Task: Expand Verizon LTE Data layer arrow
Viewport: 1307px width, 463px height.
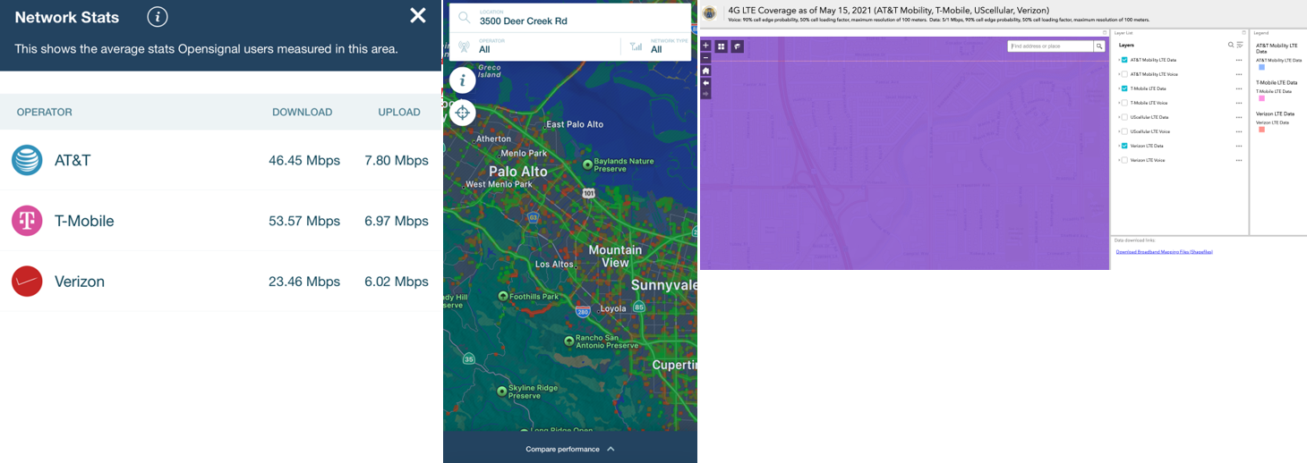Action: point(1119,146)
